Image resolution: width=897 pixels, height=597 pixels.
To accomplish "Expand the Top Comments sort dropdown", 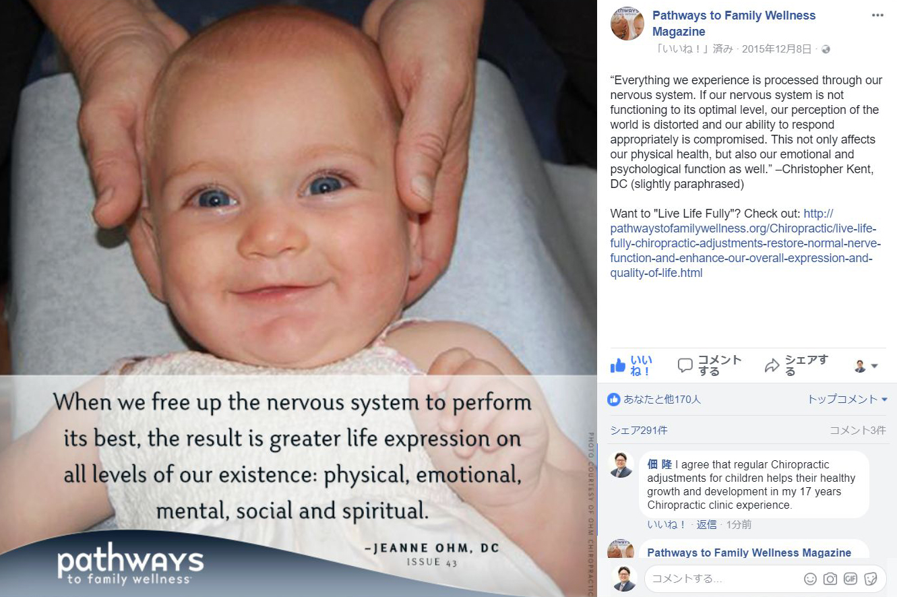I will click(x=847, y=400).
